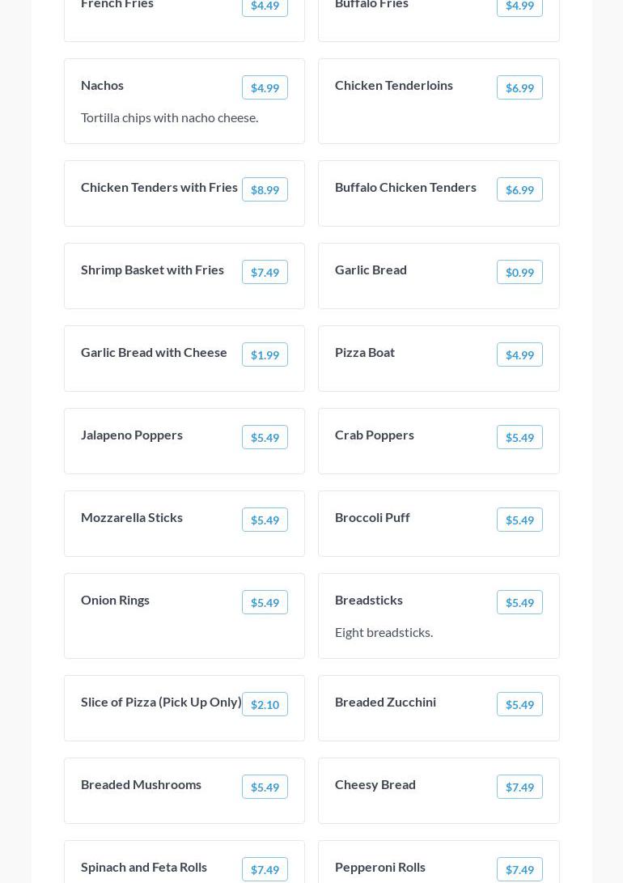This screenshot has width=623, height=883.
Task: Add Breadsticks using the $5.49 button
Action: click(x=519, y=602)
